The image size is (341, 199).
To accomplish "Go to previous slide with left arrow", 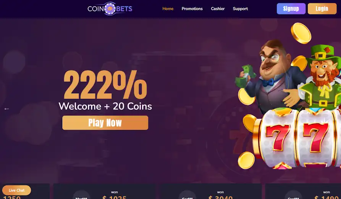I will click(6, 109).
